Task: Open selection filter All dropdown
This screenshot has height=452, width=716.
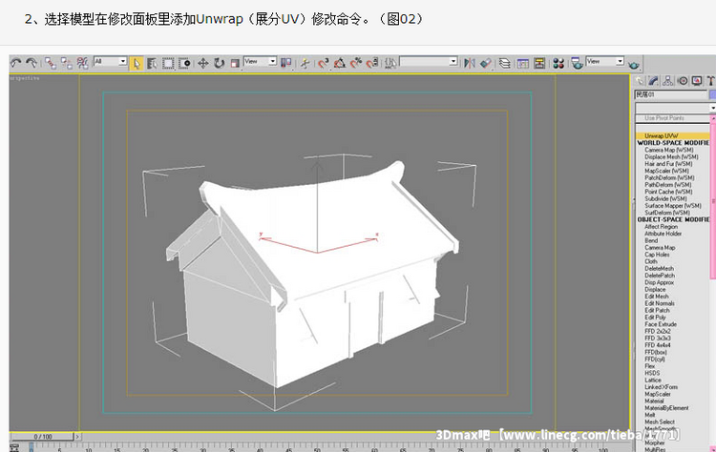Action: click(110, 61)
